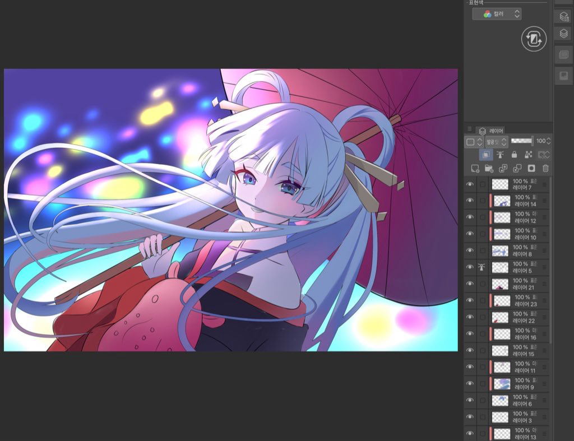Open the blending mode dropdown

(497, 142)
